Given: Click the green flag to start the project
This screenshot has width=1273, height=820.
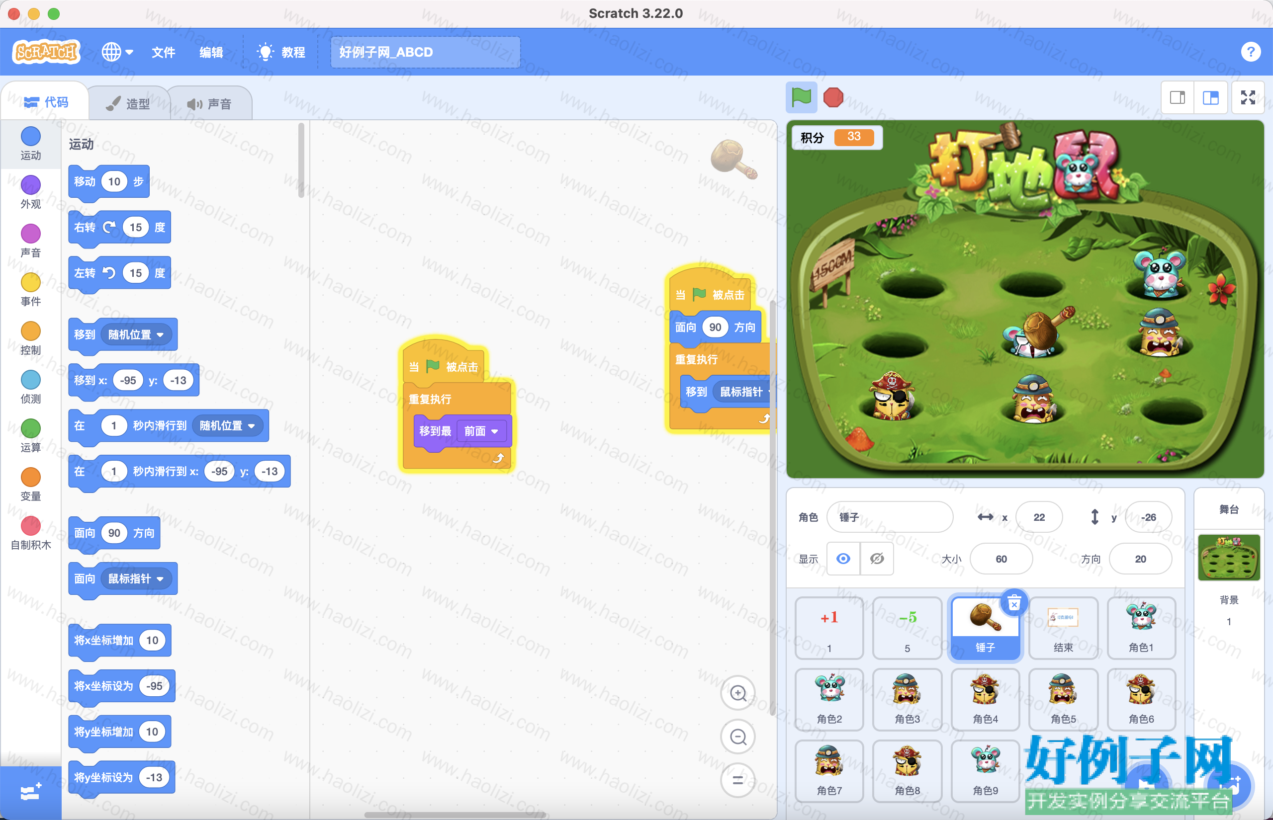Looking at the screenshot, I should [801, 97].
